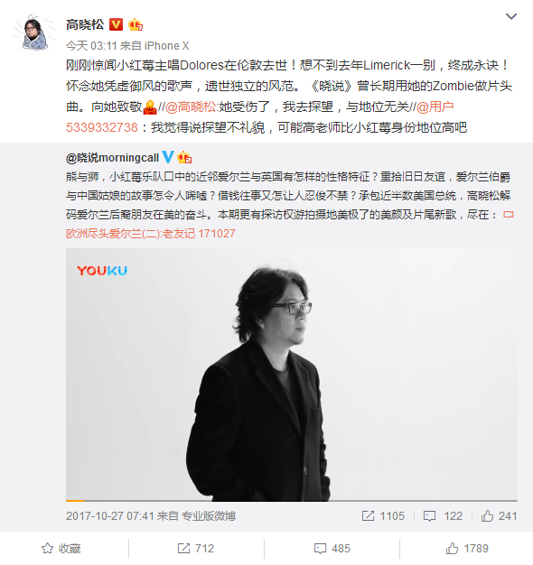Open the post options chevron menu
Screen dimensions: 533x565
click(x=511, y=16)
